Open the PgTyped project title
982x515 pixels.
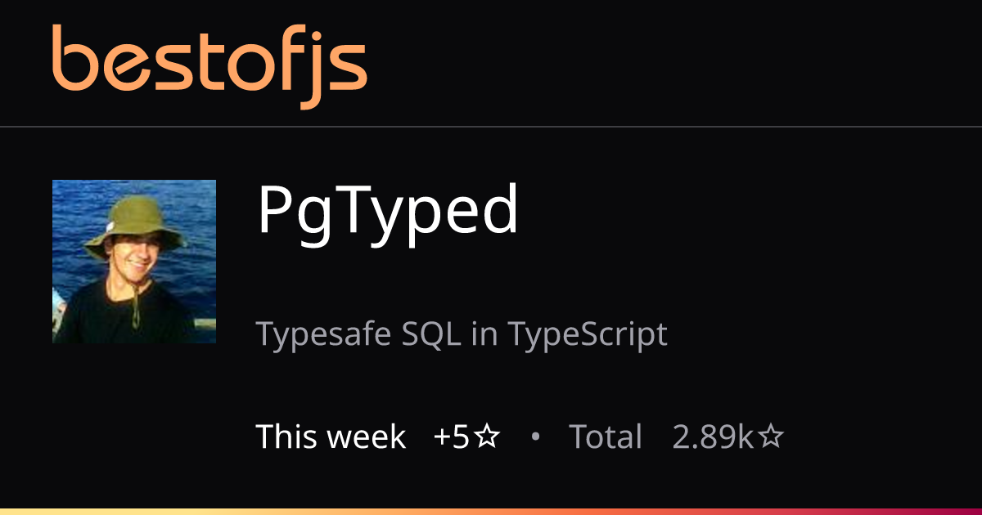[x=388, y=211]
